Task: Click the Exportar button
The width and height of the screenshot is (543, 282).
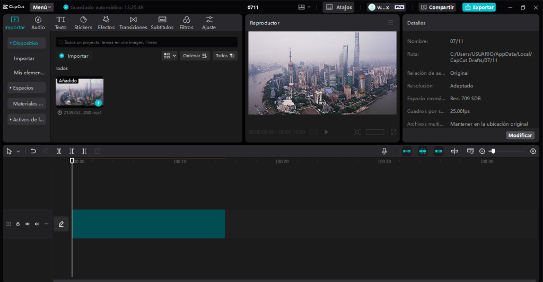Action: point(479,7)
